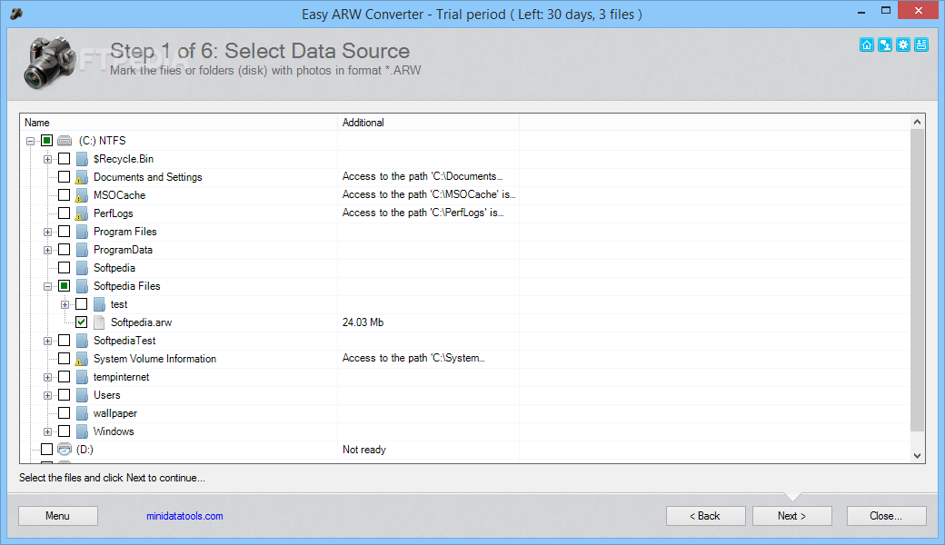The height and width of the screenshot is (545, 945).
Task: Check the Users folder checkbox
Action: 64,395
